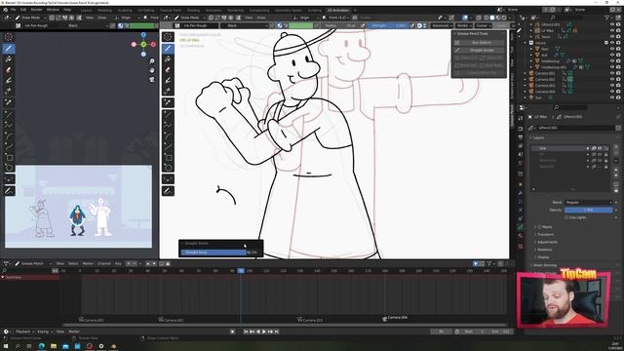Select the Erase tool in left viewport toolbar

point(9,70)
